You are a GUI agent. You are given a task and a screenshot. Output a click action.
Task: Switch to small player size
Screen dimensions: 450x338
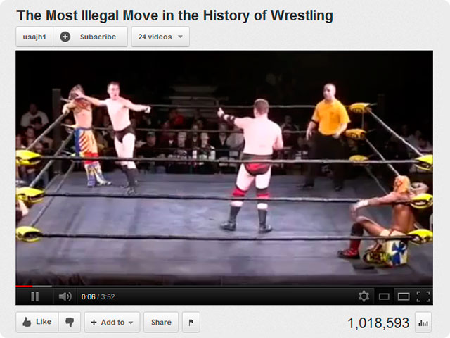(x=384, y=296)
